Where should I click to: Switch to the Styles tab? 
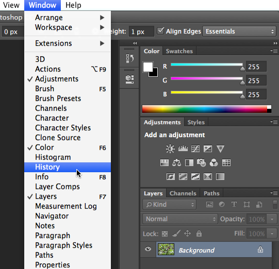196,122
